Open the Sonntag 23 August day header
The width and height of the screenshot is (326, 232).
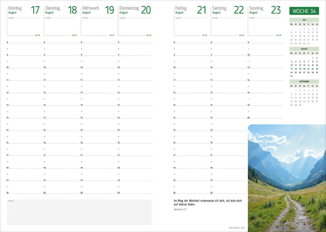tap(265, 10)
